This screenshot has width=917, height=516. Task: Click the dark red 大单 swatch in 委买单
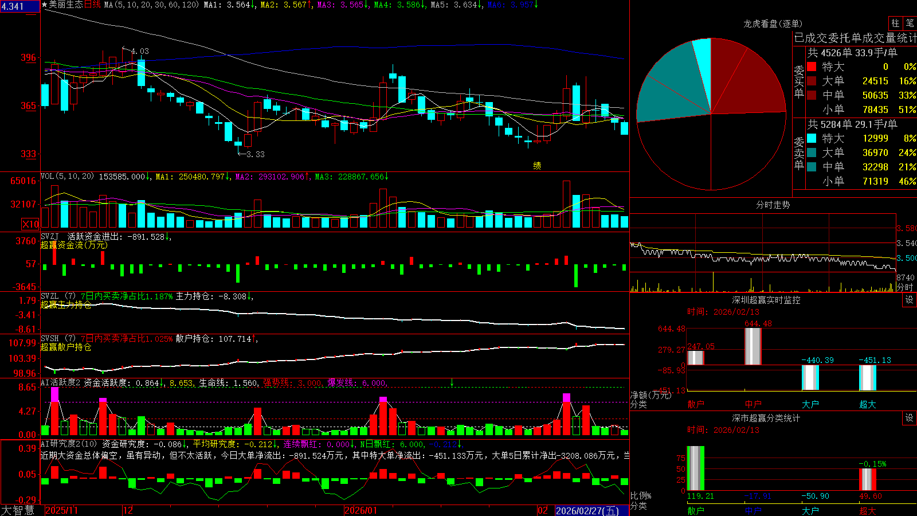pyautogui.click(x=812, y=81)
